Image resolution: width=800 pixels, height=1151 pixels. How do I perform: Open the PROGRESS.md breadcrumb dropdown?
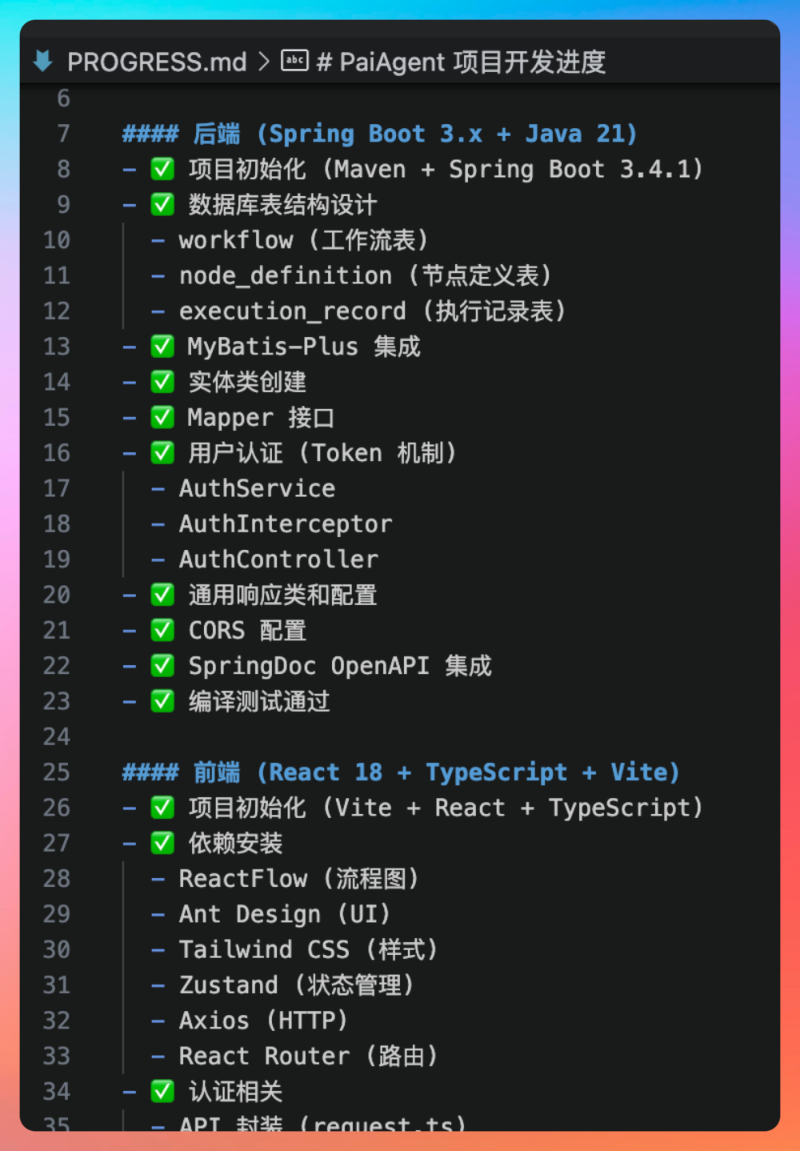coord(157,62)
